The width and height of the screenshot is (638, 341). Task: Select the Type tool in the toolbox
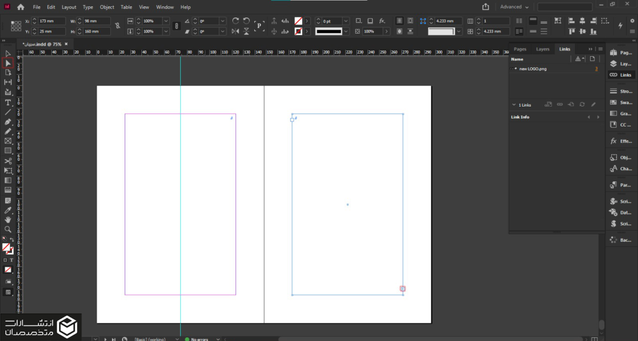click(x=8, y=102)
